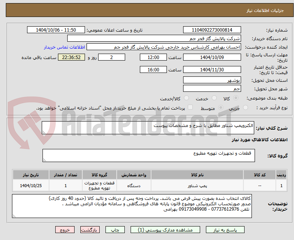The width and height of the screenshot is (294, 240).
Task: Click the قطعات و تجهیزات تهویه مطبوع table cell
Action: (x=99, y=186)
